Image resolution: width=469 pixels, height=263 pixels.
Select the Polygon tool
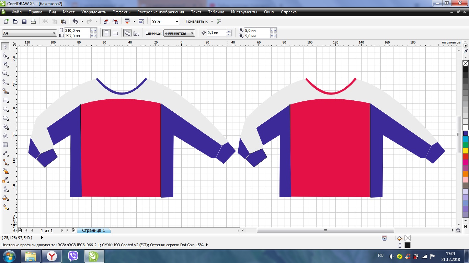pos(5,118)
